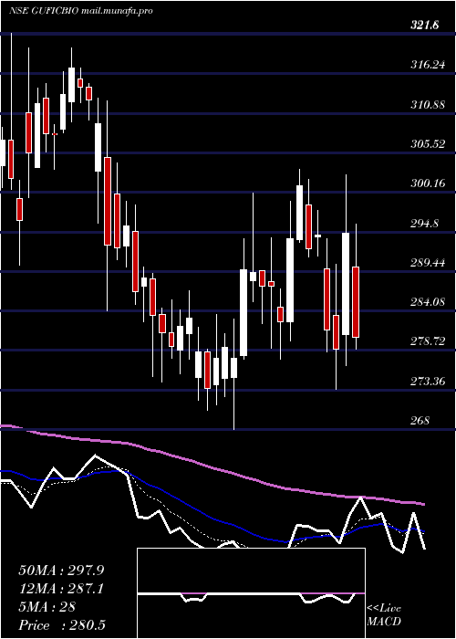Click the NSE GUFICBIO chart title

(80, 11)
